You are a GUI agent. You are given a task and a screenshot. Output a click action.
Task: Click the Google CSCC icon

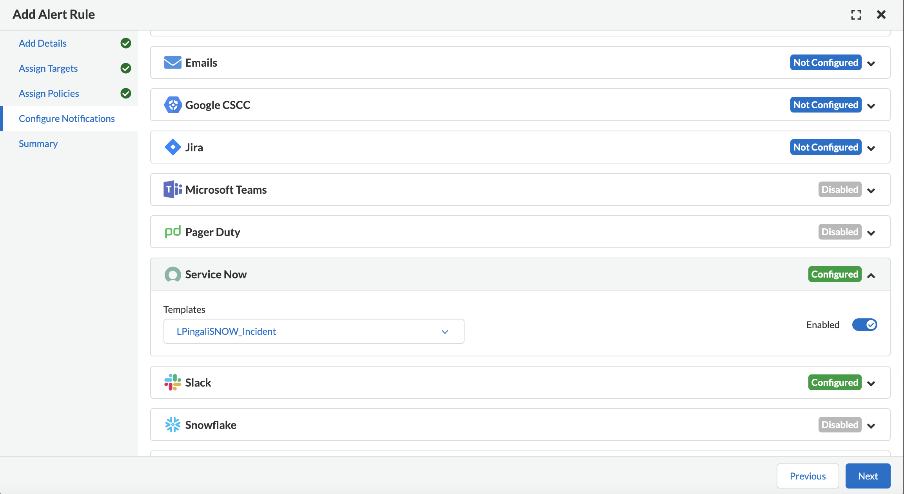click(x=172, y=105)
